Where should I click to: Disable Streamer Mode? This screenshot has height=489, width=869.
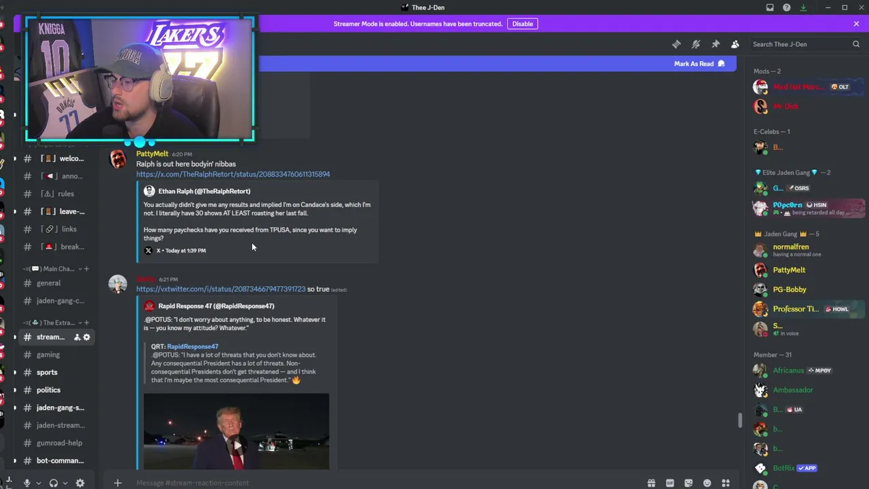click(x=523, y=24)
